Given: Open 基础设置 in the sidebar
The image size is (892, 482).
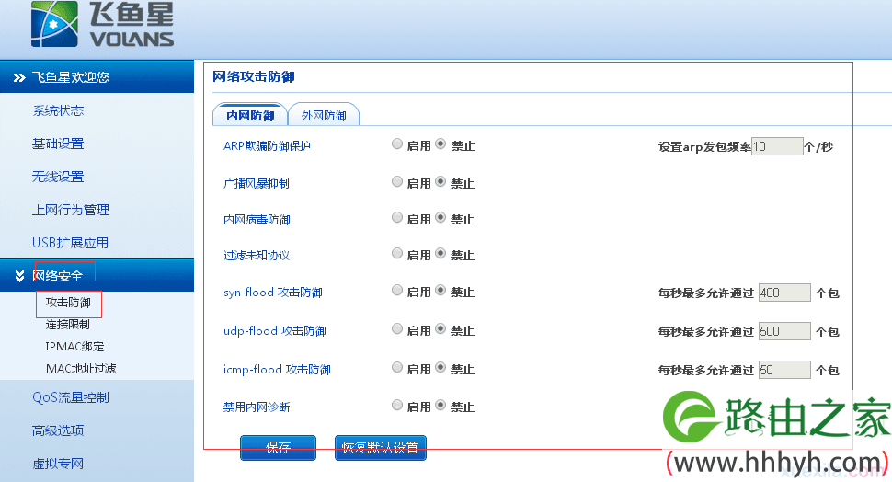Looking at the screenshot, I should [58, 143].
